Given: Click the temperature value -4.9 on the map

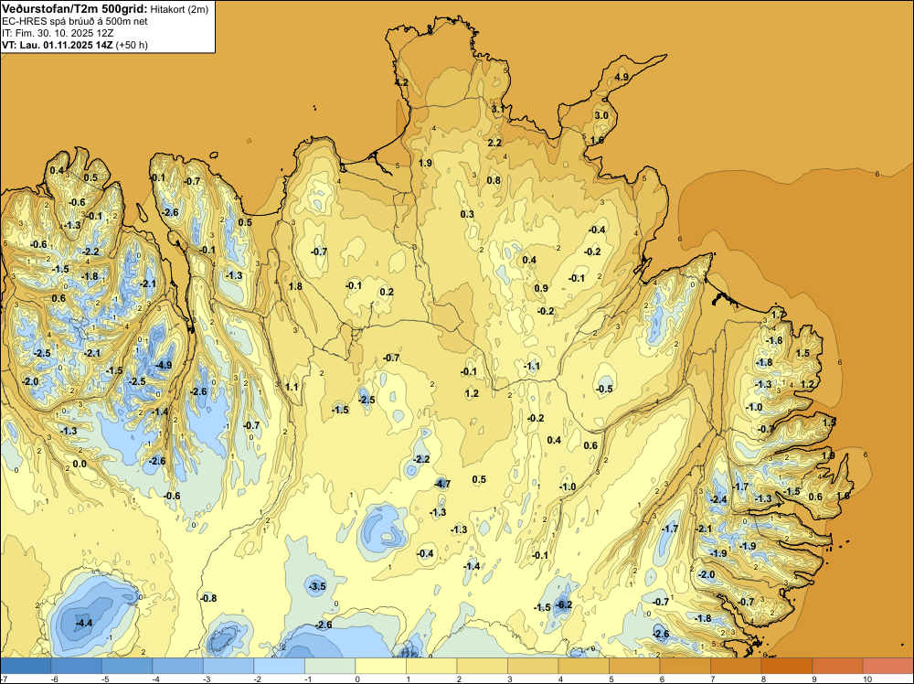Looking at the screenshot, I should (164, 366).
